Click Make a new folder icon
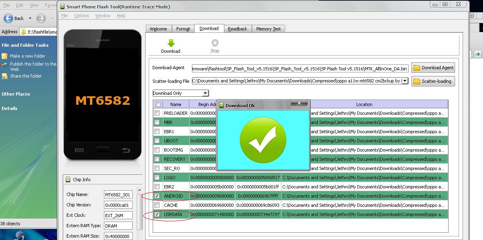Viewport: 483px width, 240px height. coord(5,56)
